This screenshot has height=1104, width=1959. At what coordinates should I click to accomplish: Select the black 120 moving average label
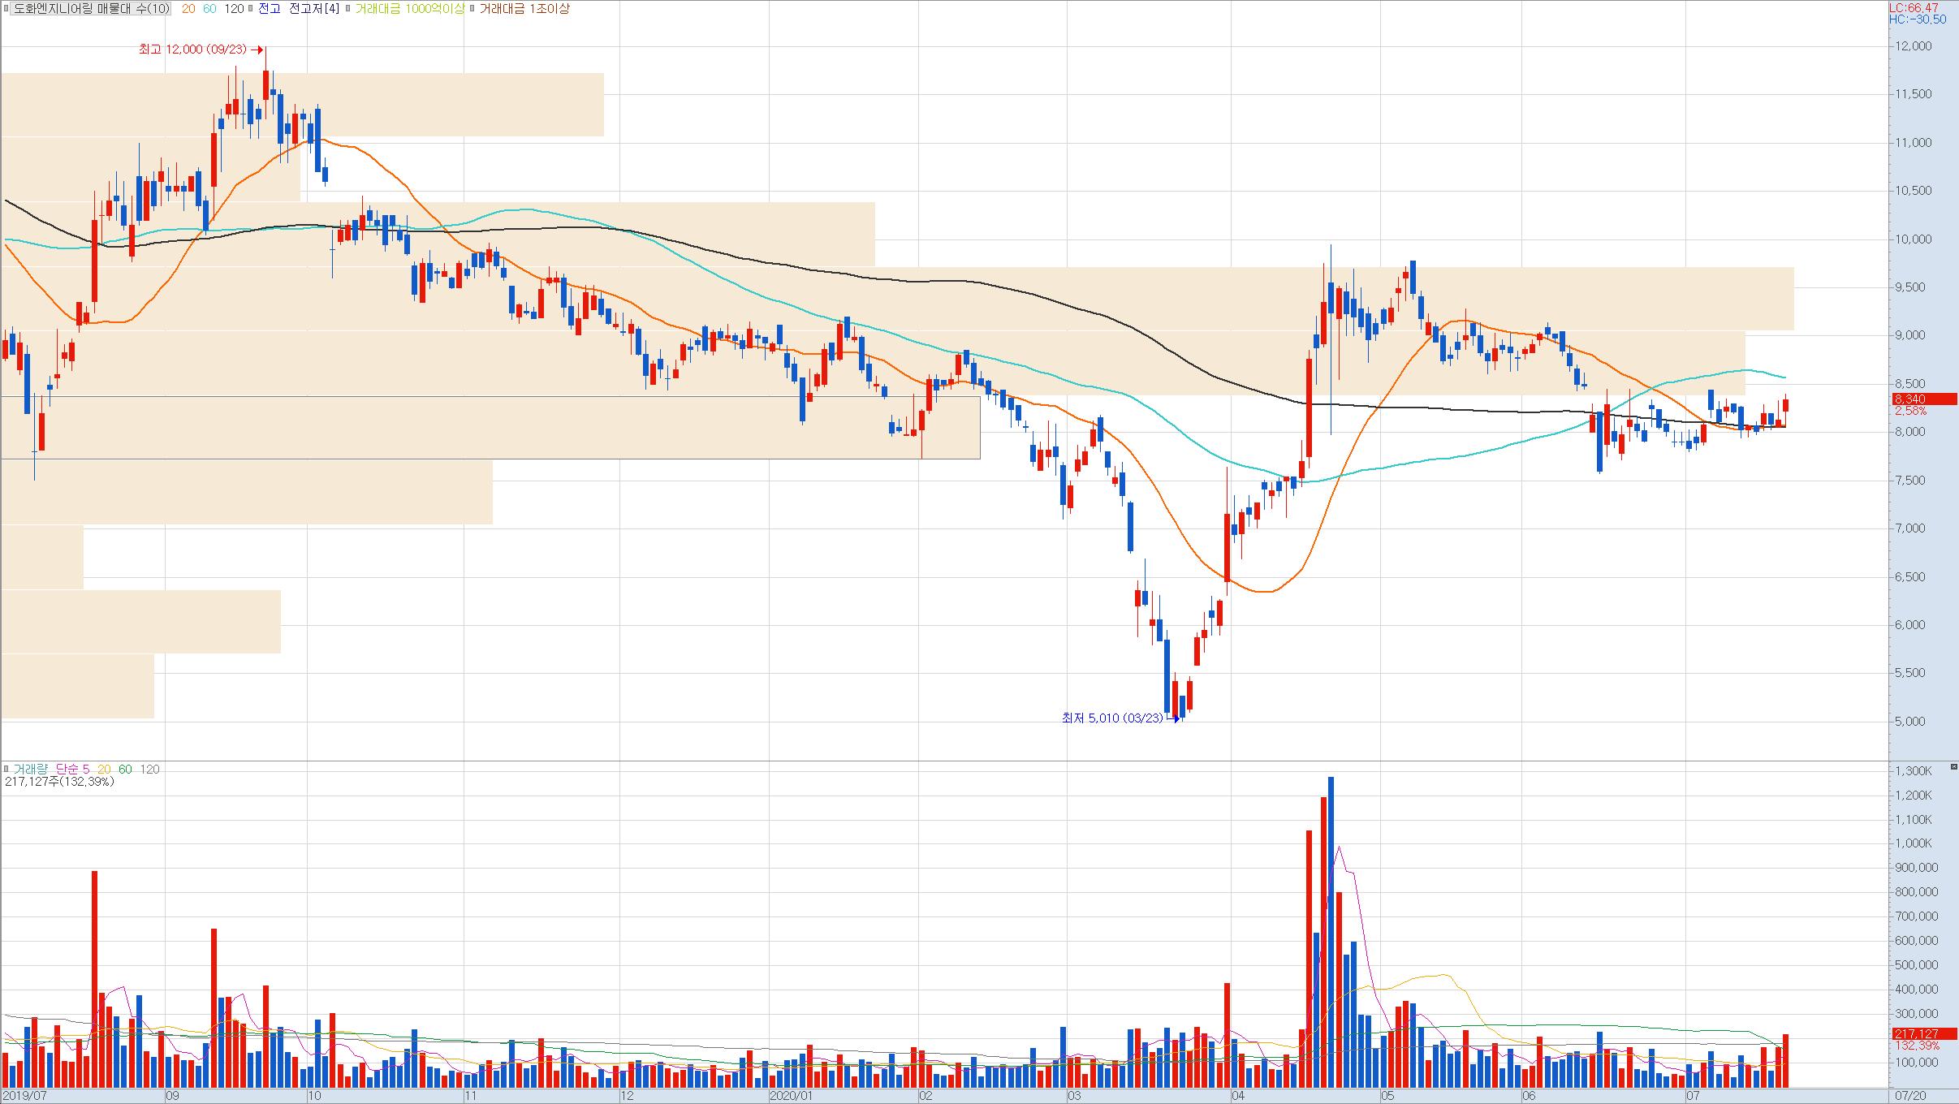(x=234, y=9)
